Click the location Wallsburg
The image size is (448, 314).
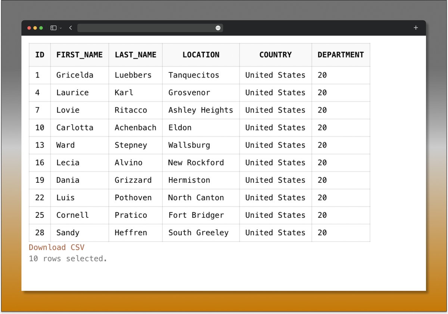coord(189,145)
